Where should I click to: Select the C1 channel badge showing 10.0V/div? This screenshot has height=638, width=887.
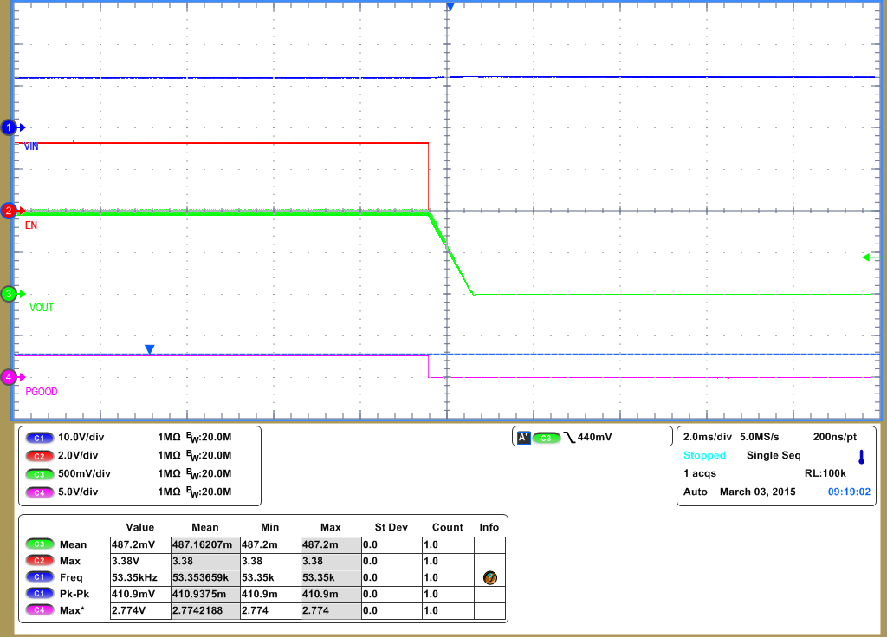click(38, 438)
